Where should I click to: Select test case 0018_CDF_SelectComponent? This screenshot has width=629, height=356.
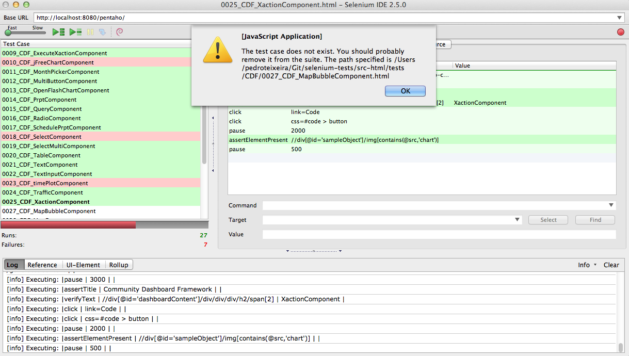coord(101,137)
